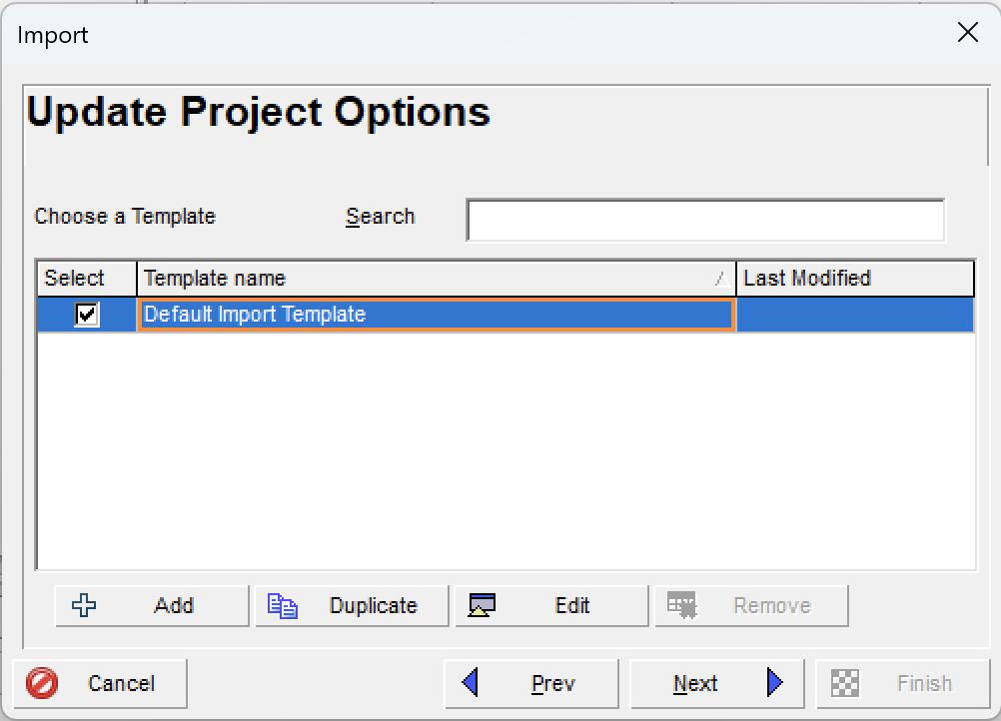This screenshot has height=721, width=1001.
Task: Duplicate the selected template
Action: pyautogui.click(x=352, y=605)
